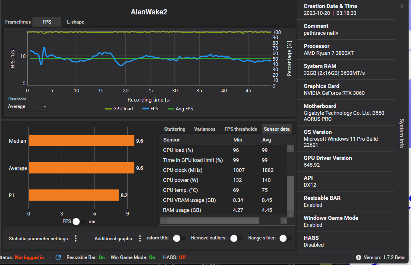Select Time in GPU load limit row

[224, 160]
